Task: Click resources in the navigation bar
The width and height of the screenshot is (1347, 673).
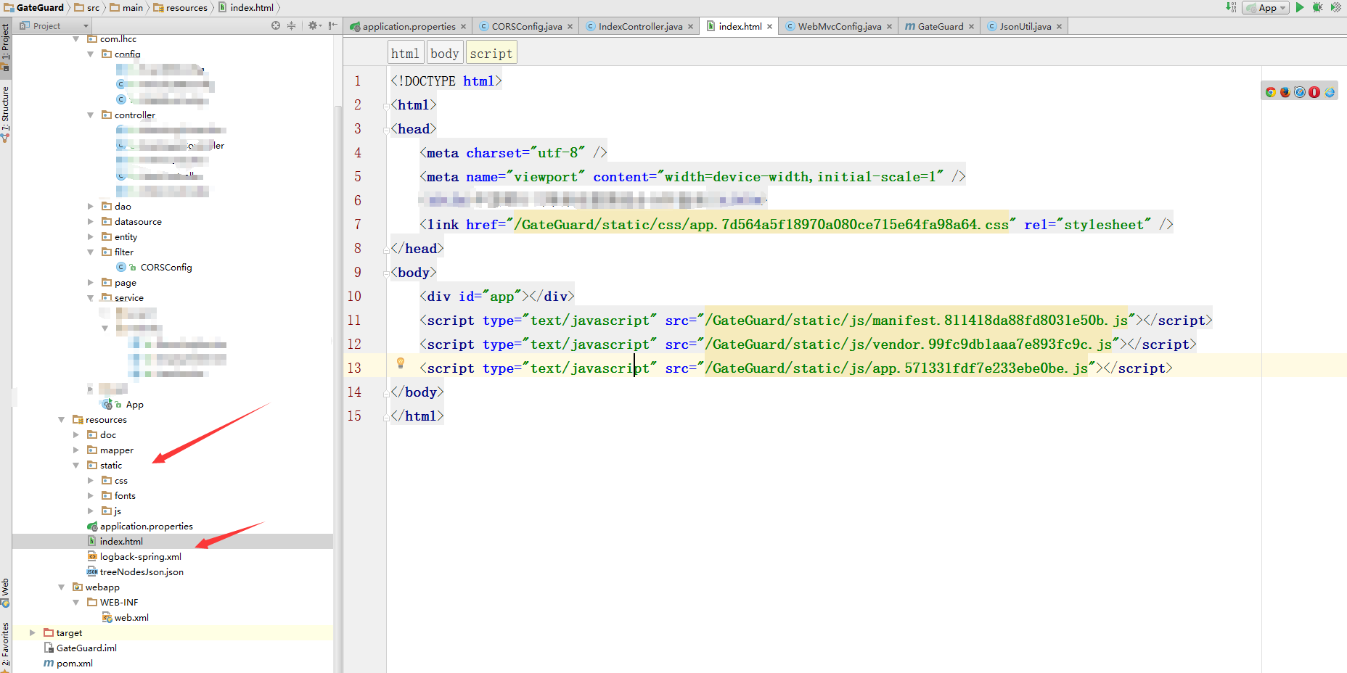Action: 181,8
